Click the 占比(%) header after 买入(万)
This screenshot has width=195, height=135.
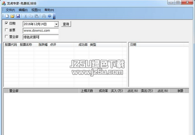pyautogui.click(x=132, y=91)
